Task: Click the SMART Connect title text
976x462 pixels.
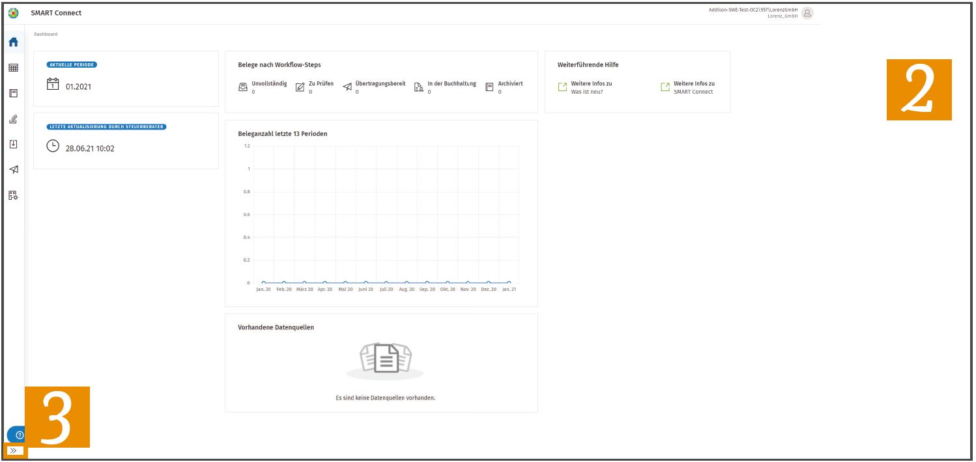Action: tap(56, 13)
